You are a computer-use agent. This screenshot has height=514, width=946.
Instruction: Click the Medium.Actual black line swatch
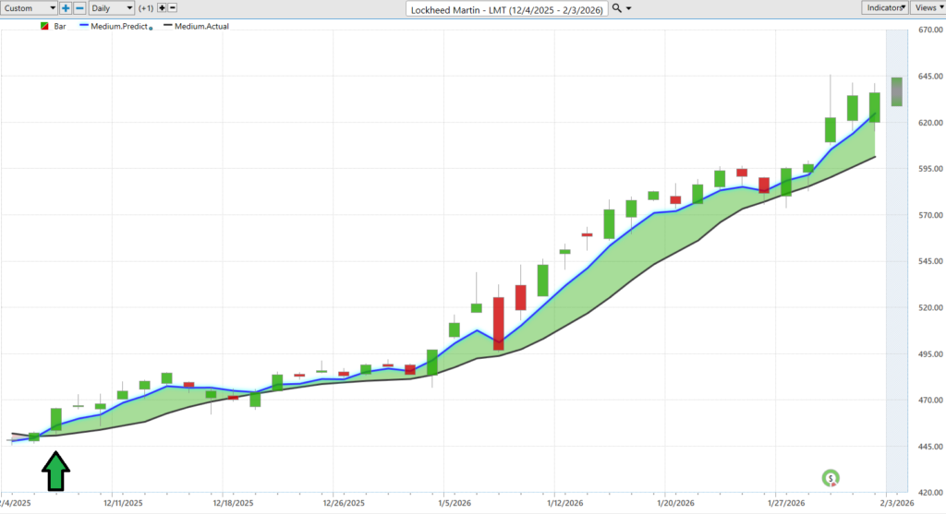pyautogui.click(x=168, y=26)
